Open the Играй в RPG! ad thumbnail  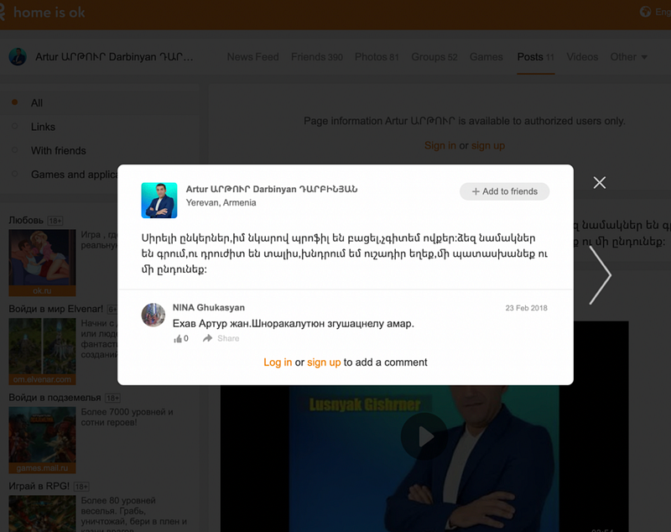click(x=42, y=514)
